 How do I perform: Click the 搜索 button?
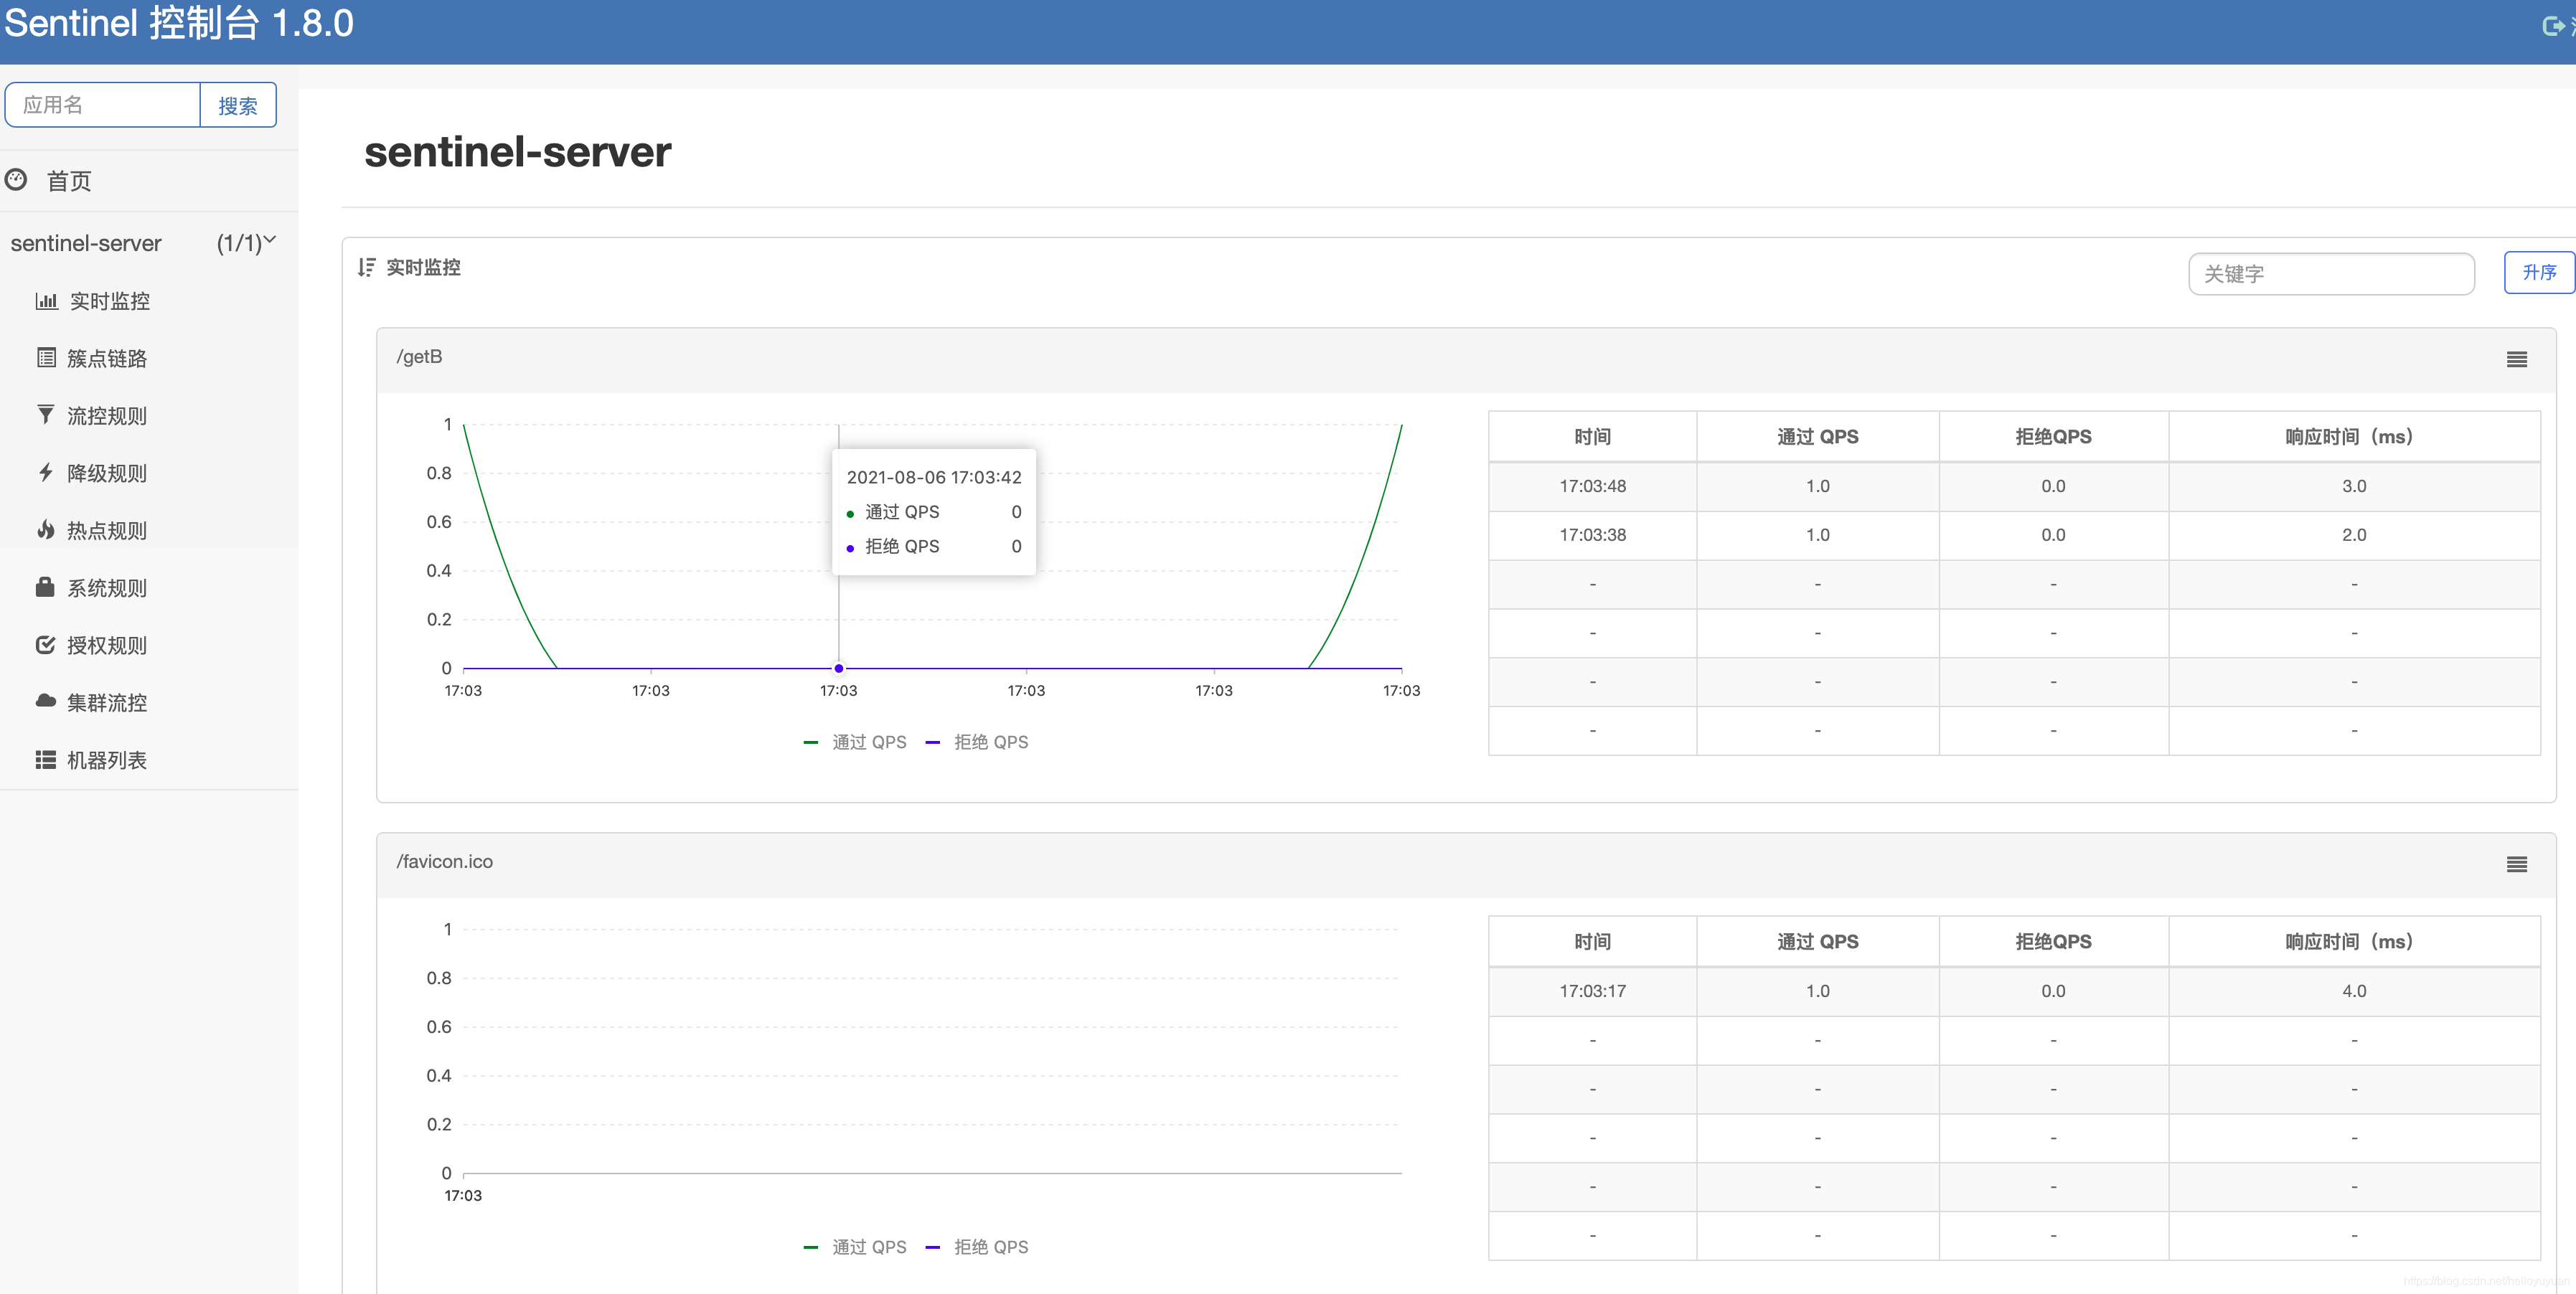click(238, 106)
